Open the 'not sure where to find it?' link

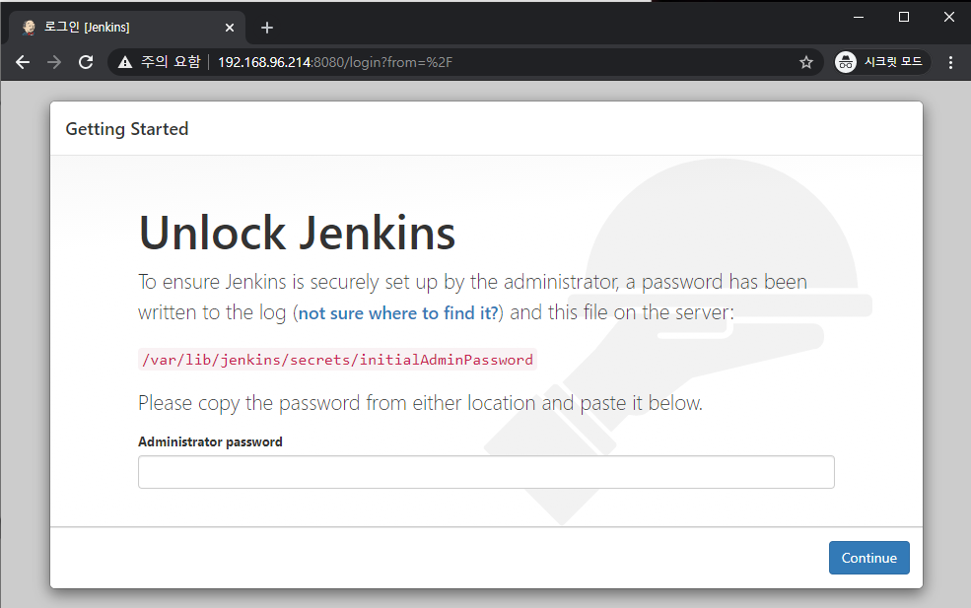point(398,312)
